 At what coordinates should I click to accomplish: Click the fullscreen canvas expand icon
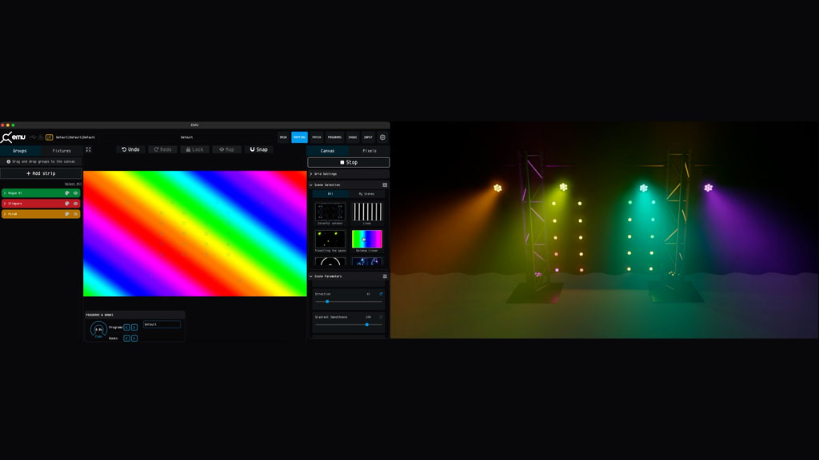point(89,149)
